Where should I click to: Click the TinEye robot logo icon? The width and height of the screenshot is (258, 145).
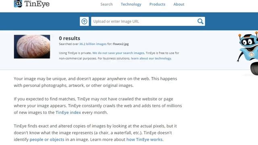point(18,4)
